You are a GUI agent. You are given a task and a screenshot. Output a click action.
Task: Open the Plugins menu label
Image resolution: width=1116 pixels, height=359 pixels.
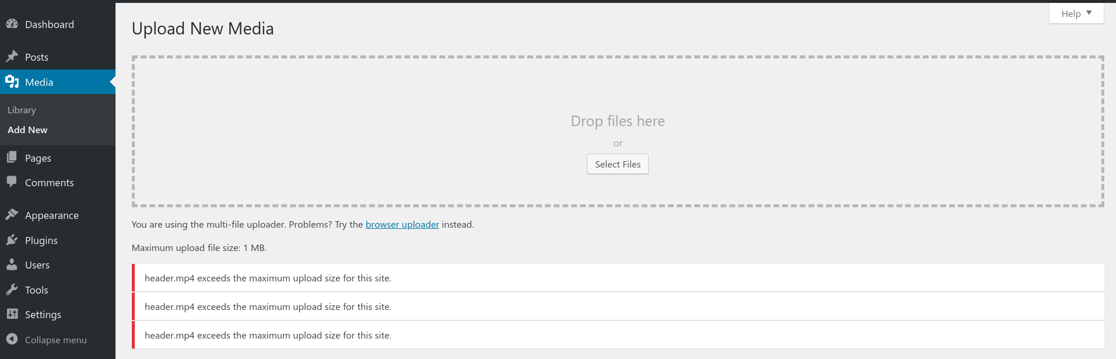click(x=41, y=241)
